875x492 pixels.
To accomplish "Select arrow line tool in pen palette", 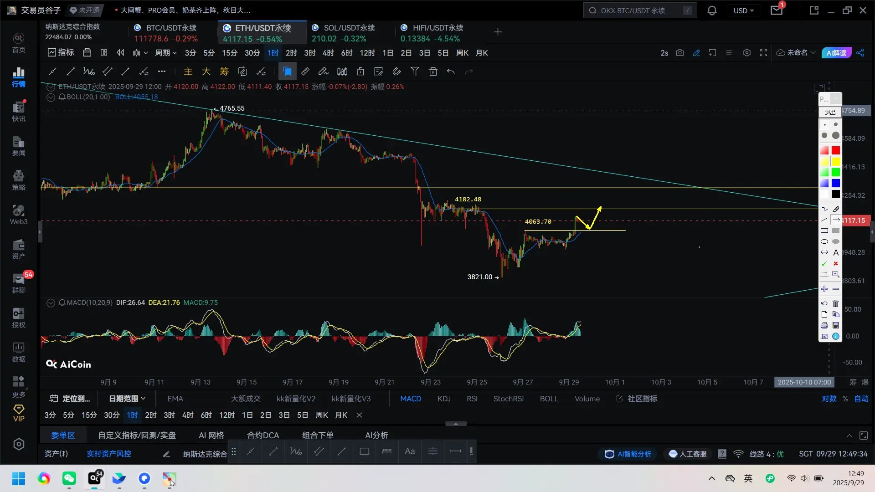I will 835,220.
